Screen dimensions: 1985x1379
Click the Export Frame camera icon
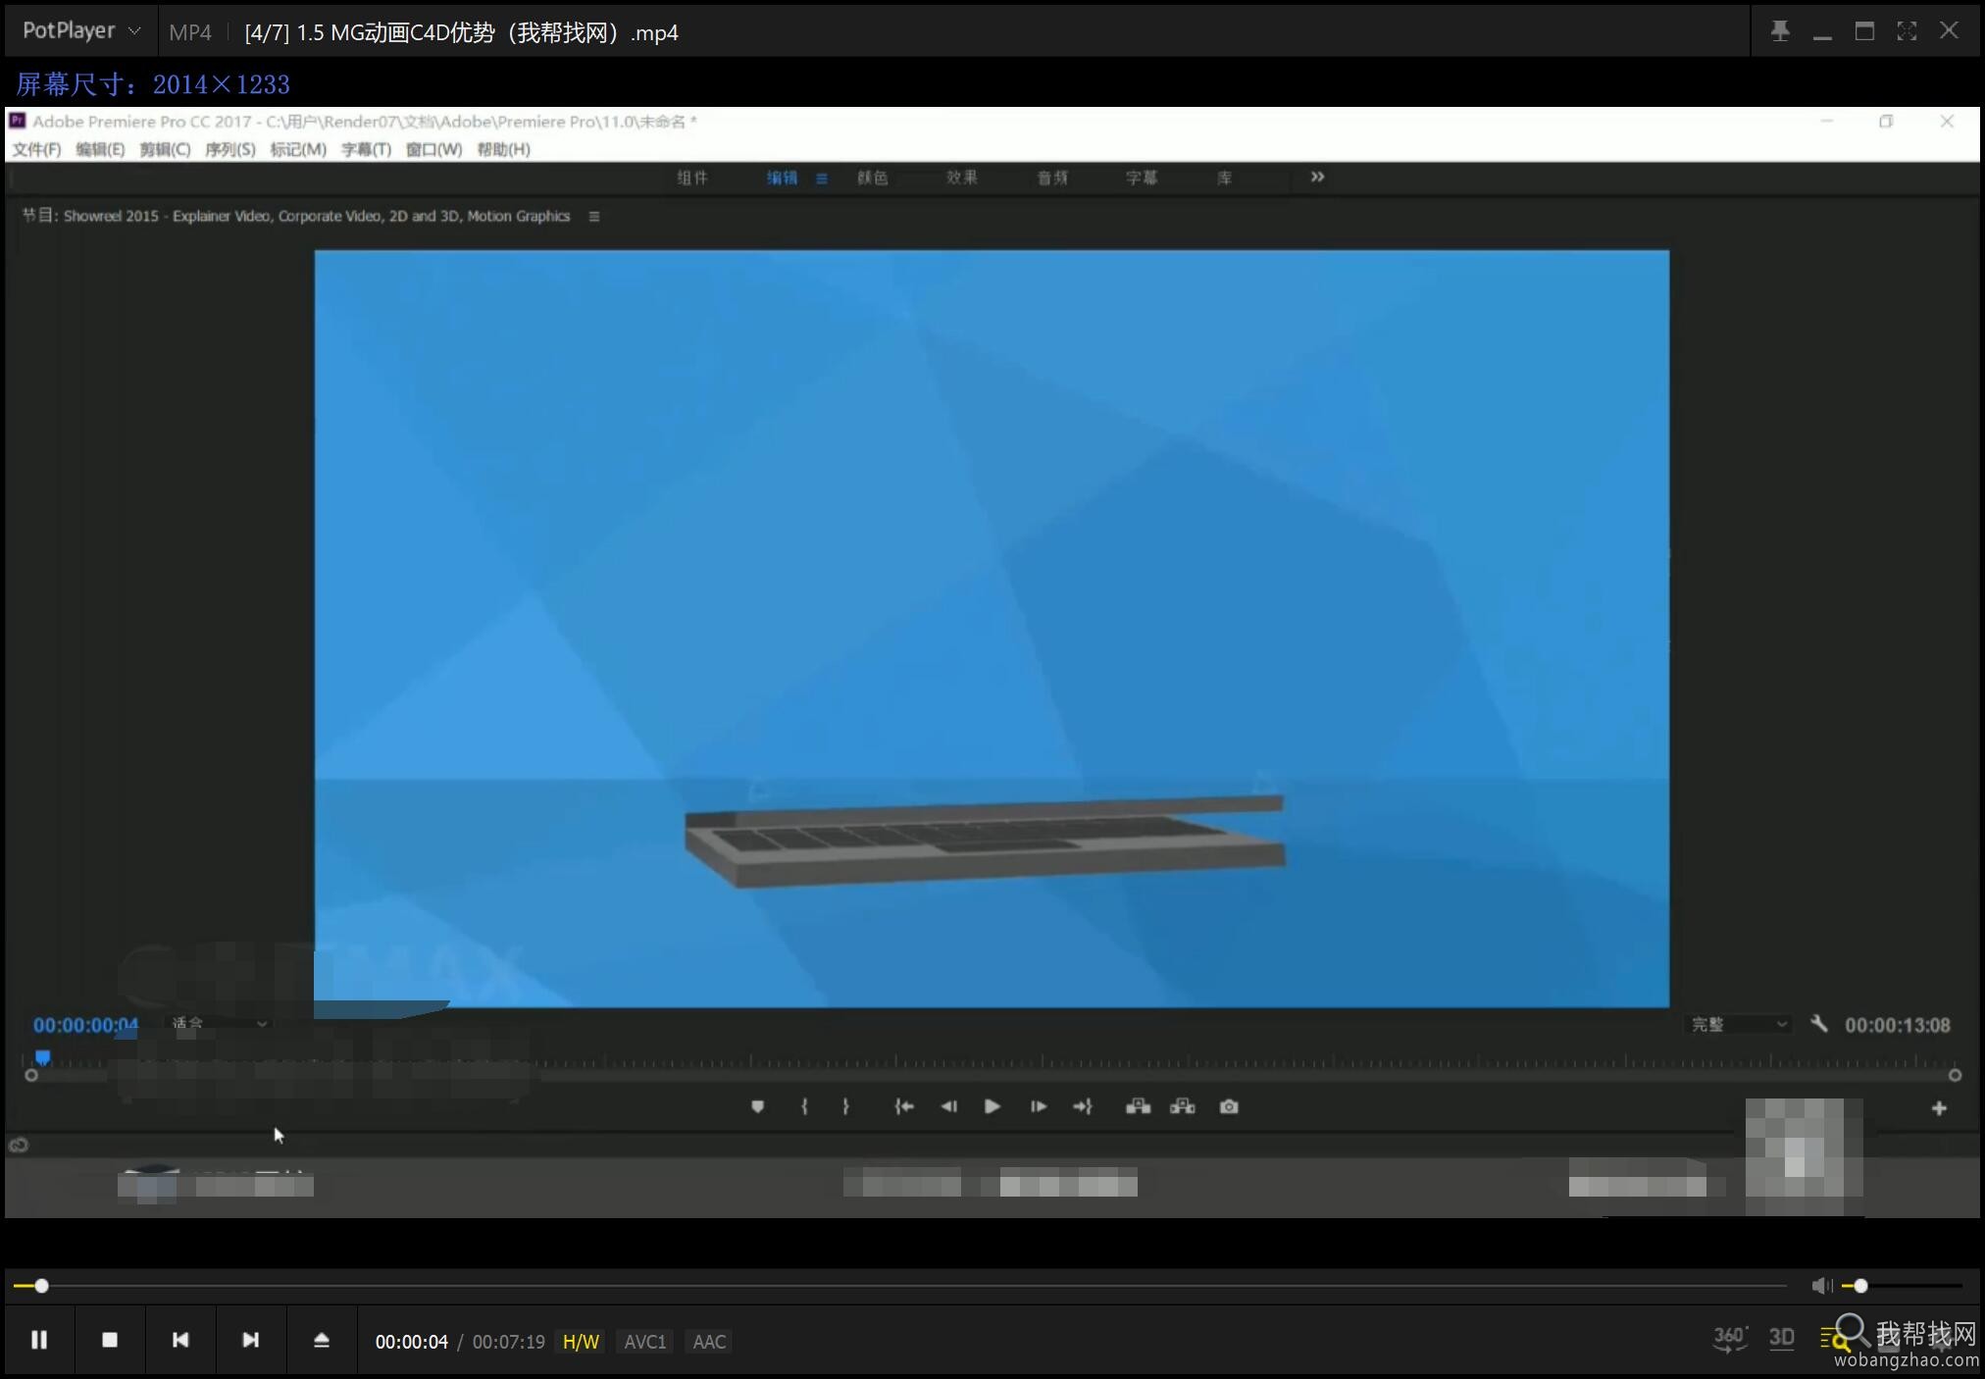coord(1229,1106)
